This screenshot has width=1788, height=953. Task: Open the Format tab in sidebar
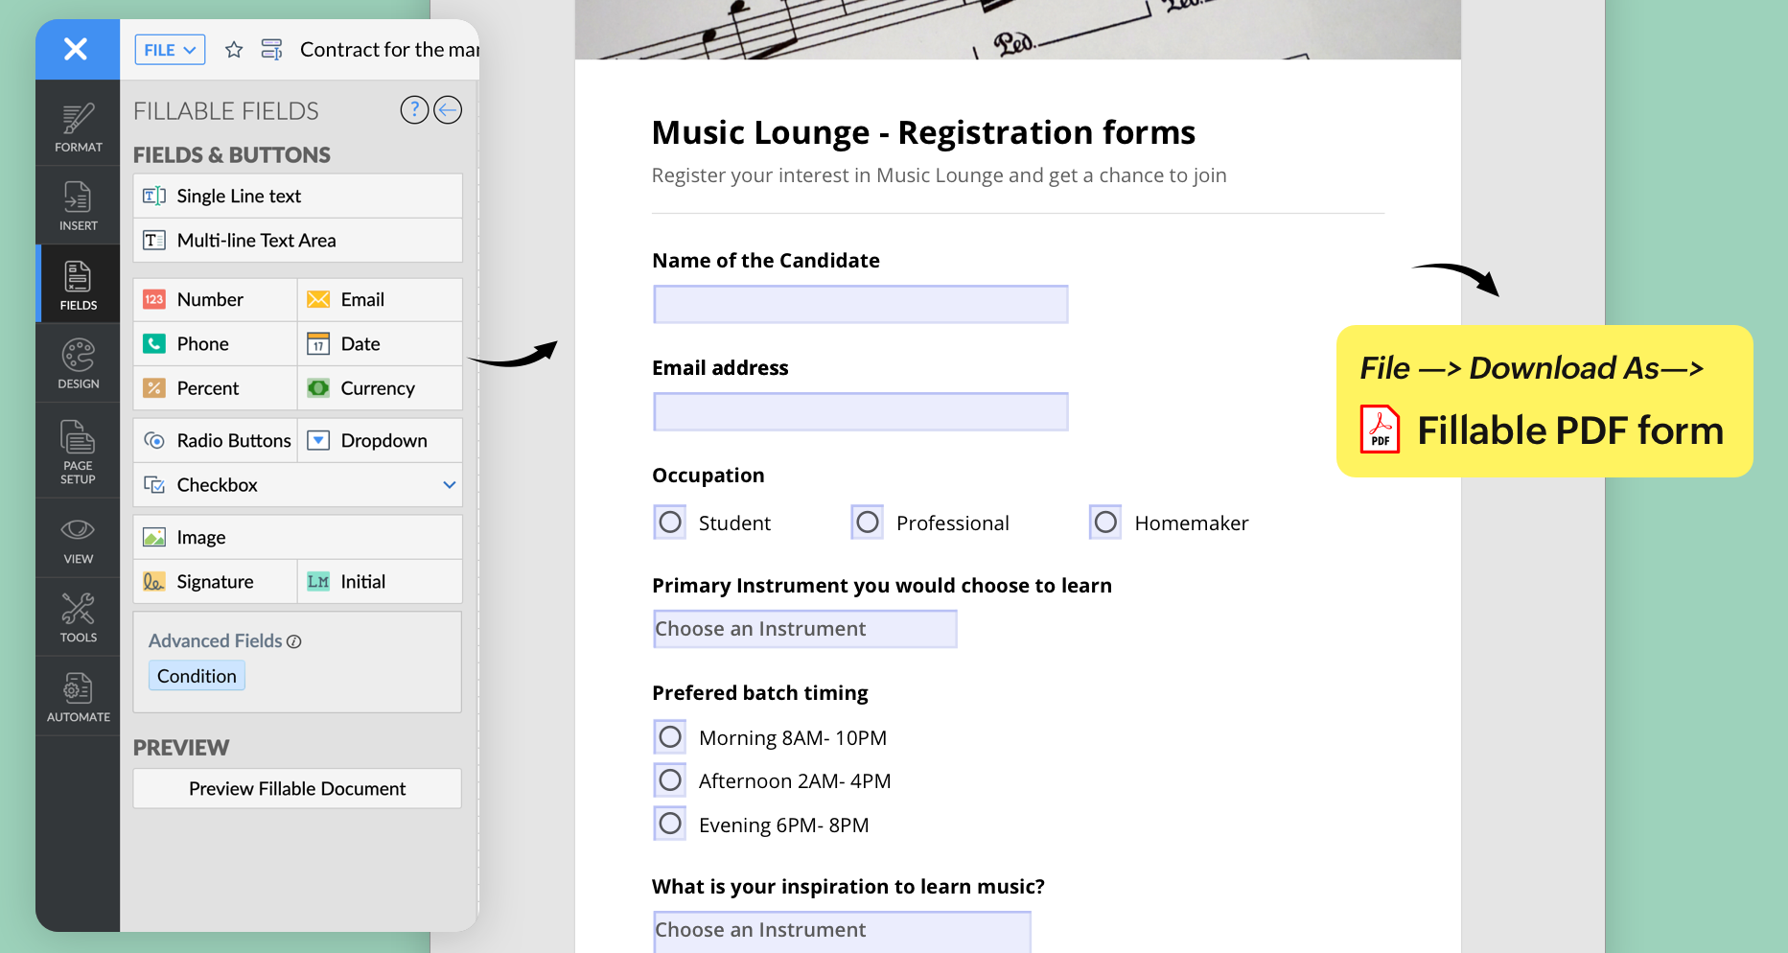coord(79,127)
